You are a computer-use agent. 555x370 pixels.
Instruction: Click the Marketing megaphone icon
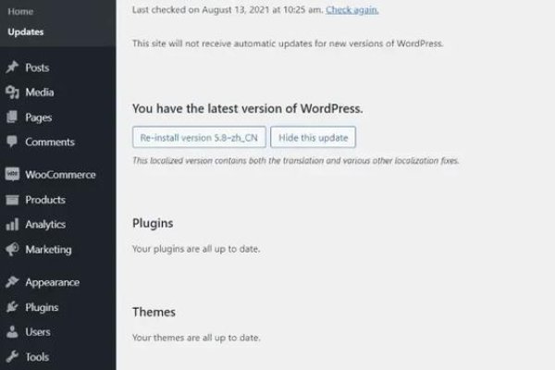coord(12,250)
